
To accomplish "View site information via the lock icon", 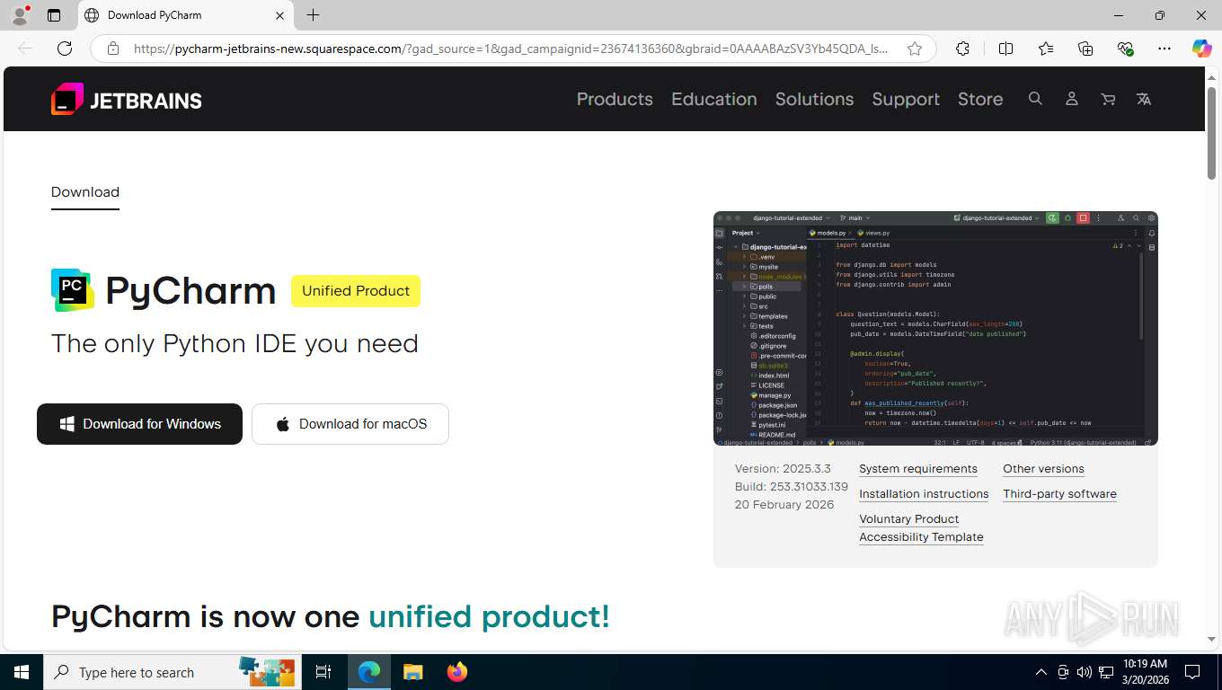I will [x=113, y=49].
